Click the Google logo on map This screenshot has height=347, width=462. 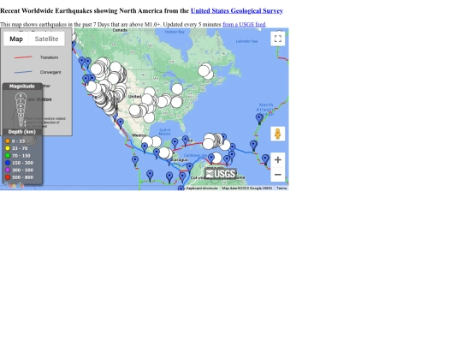[14, 185]
